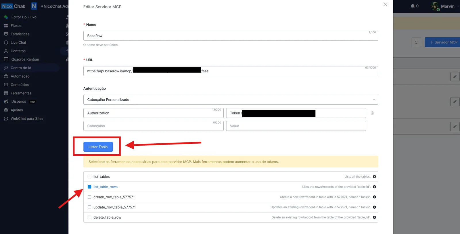Show info for delete_table_row tool
Image resolution: width=460 pixels, height=234 pixels.
374,217
